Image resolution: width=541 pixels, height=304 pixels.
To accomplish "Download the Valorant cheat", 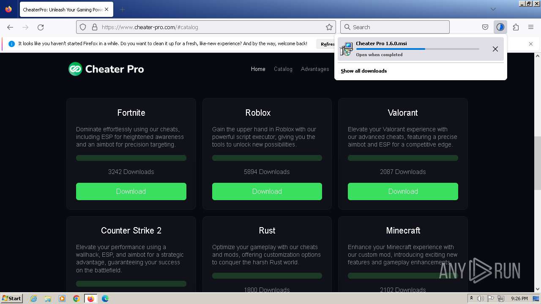I will (403, 191).
